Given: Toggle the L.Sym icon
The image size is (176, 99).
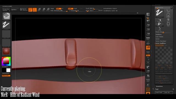Looking at the screenshot, I should 148,52.
